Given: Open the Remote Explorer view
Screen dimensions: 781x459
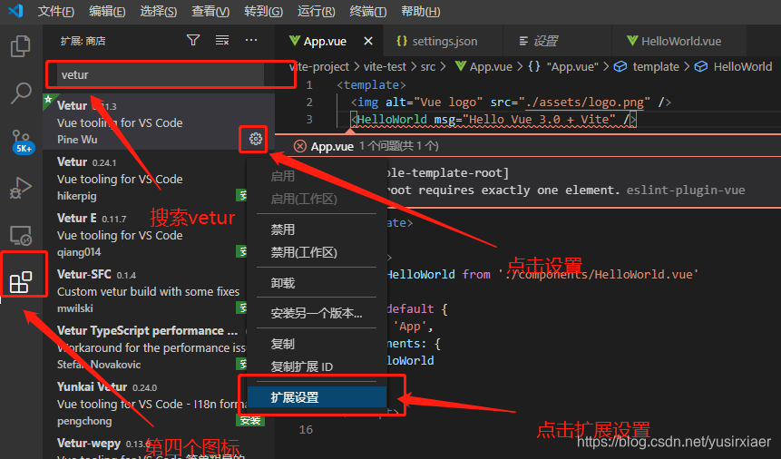Looking at the screenshot, I should 21,235.
